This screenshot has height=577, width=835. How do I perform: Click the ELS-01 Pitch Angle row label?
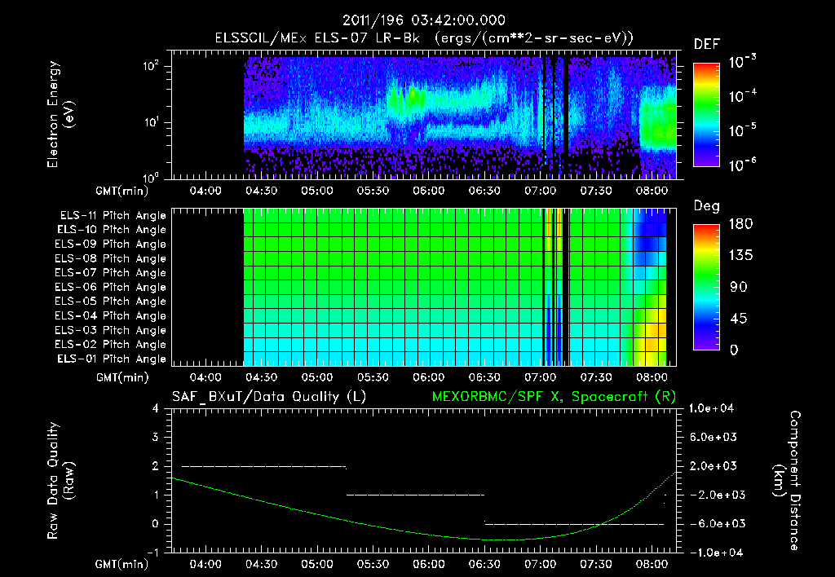[111, 359]
